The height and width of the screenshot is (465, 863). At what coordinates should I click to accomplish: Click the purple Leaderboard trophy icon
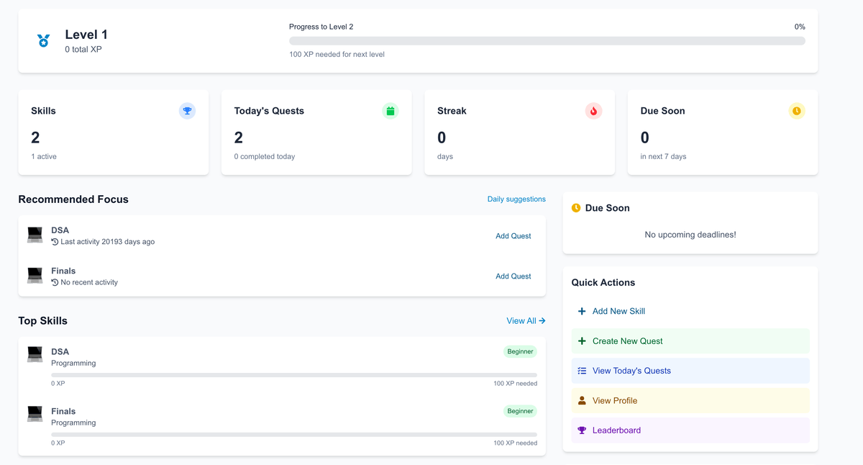pyautogui.click(x=582, y=430)
